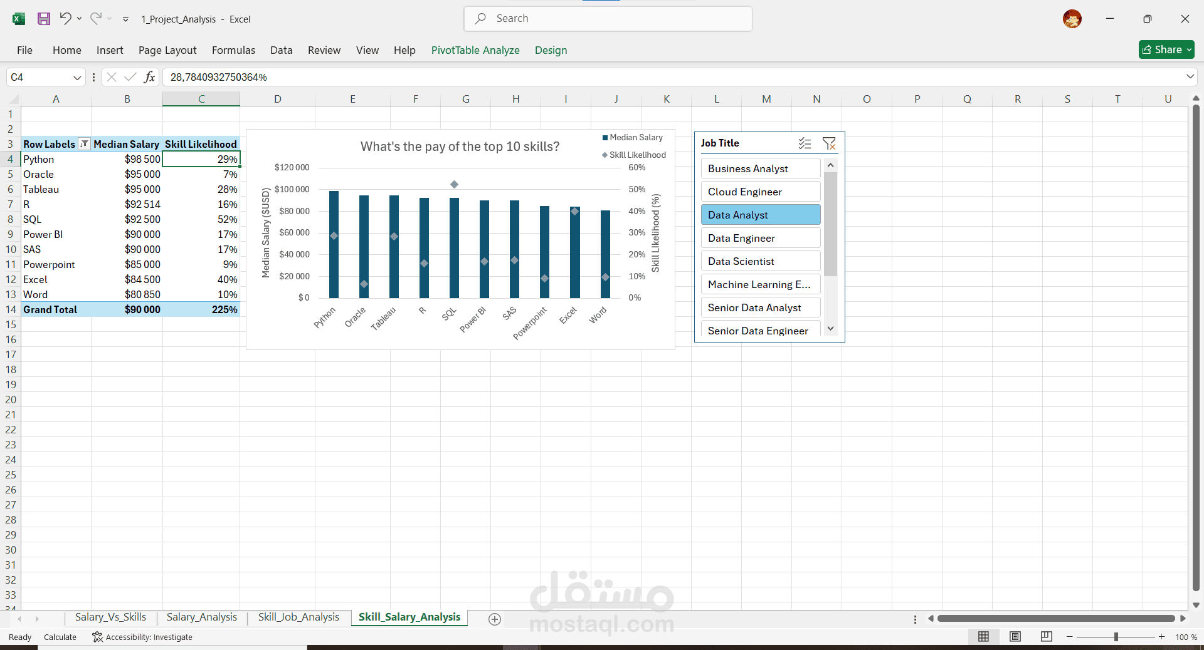Select Machine Learning Engineer slicer item
This screenshot has width=1204, height=650.
pyautogui.click(x=761, y=284)
